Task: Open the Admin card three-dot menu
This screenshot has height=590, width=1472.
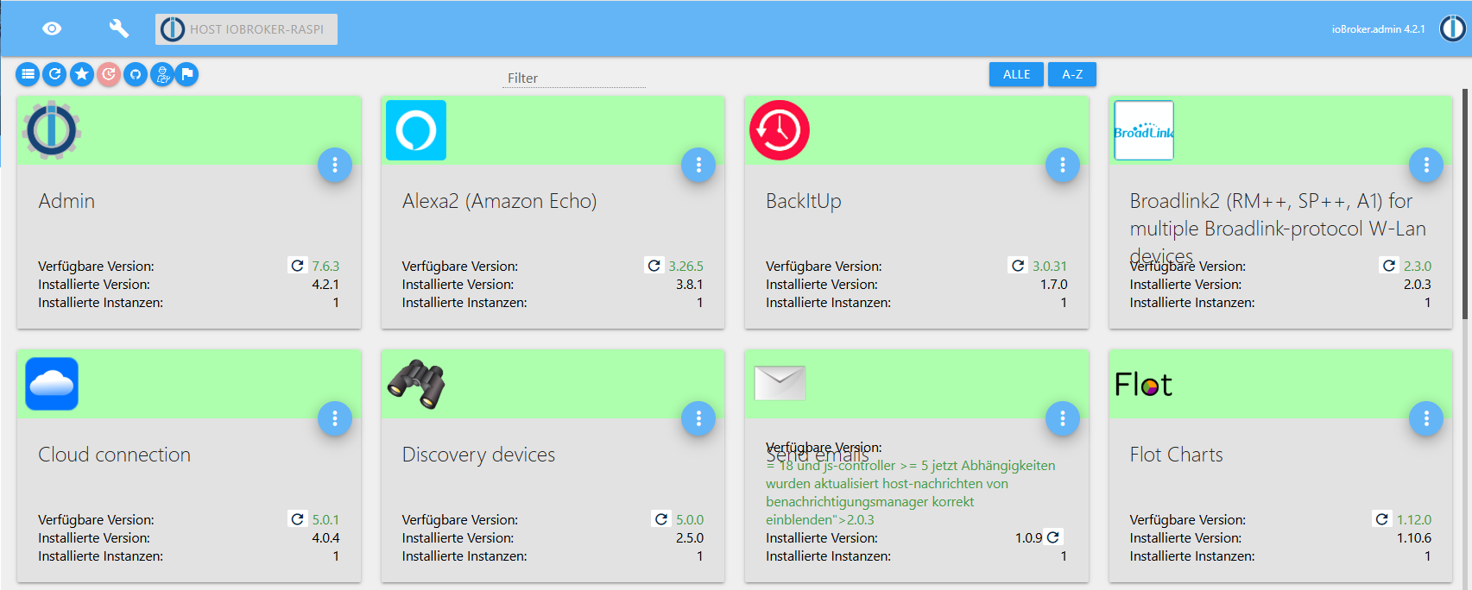Action: pyautogui.click(x=335, y=165)
